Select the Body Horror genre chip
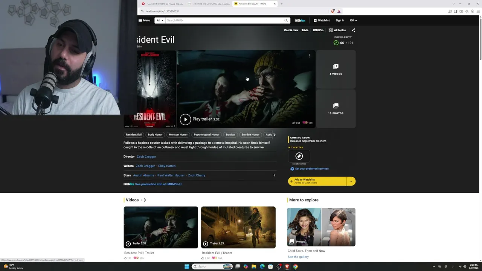Image resolution: width=482 pixels, height=271 pixels. (155, 134)
